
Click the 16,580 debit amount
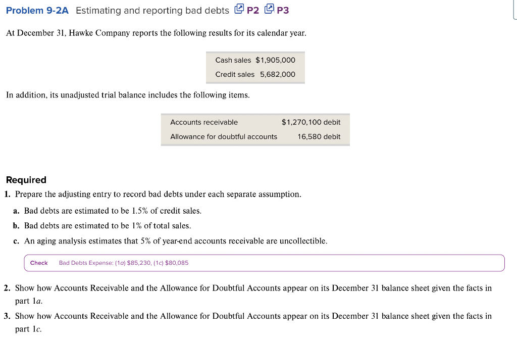pos(319,136)
